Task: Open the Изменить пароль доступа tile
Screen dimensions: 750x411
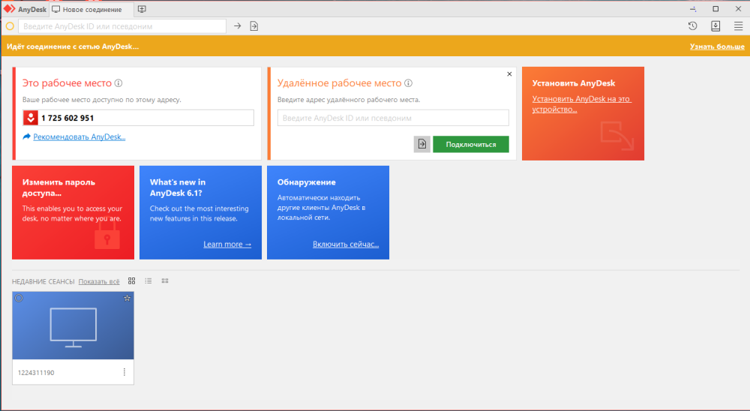Action: [x=73, y=212]
